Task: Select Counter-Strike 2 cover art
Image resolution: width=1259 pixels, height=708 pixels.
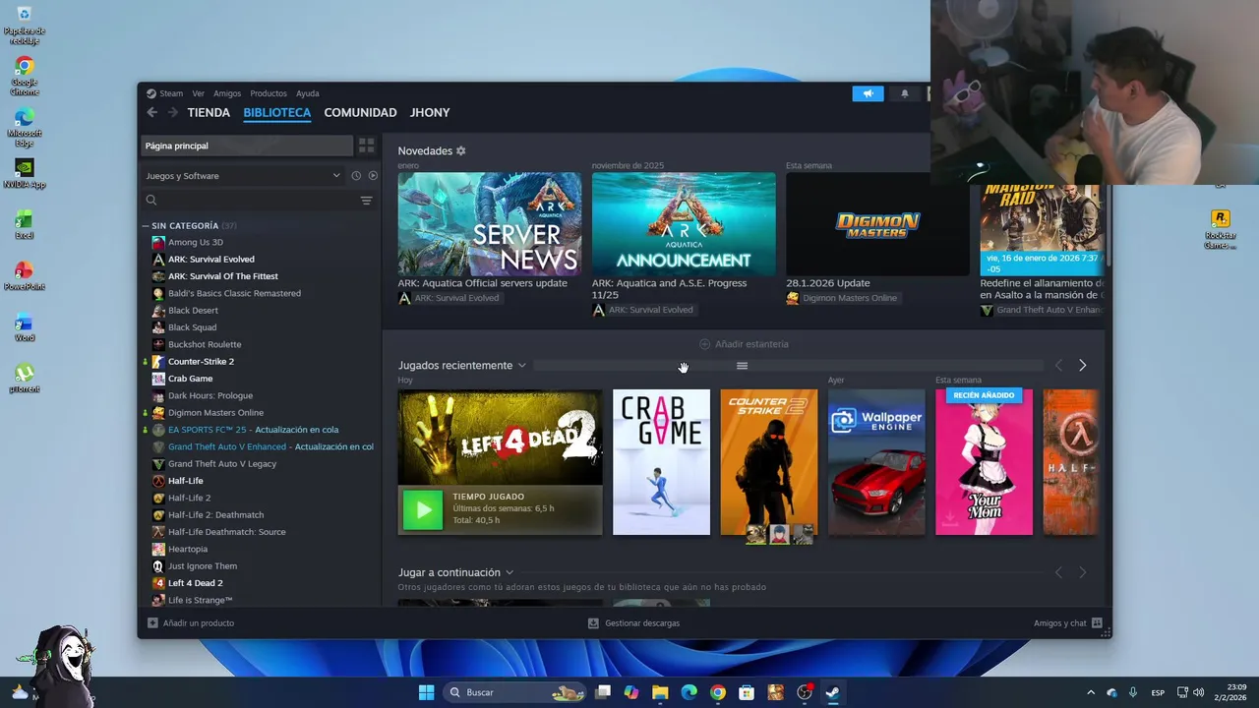Action: pyautogui.click(x=769, y=462)
